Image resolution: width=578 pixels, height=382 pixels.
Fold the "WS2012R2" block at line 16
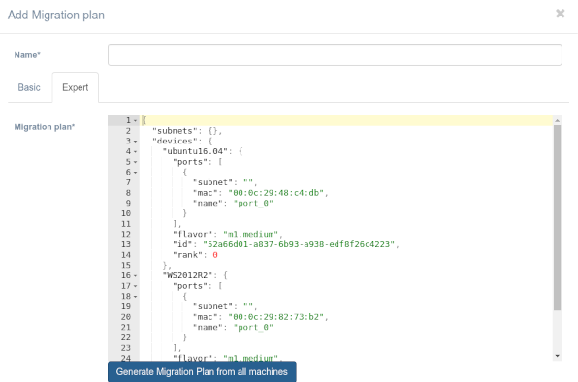tap(135, 276)
